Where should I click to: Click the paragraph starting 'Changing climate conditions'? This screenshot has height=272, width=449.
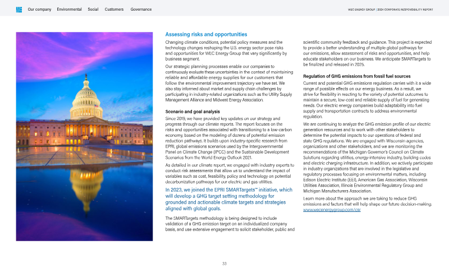(x=228, y=50)
